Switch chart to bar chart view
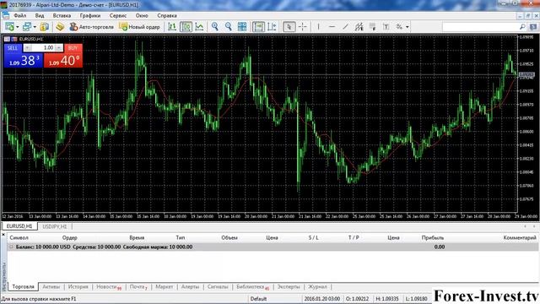 172,26
